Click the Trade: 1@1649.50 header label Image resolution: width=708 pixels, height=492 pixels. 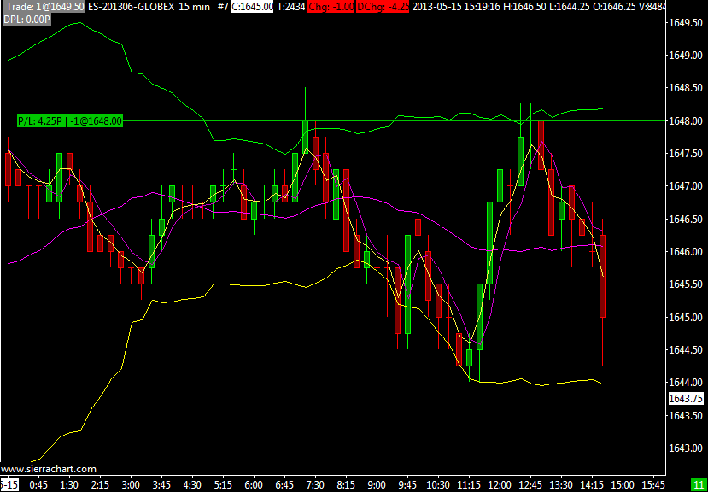click(x=44, y=7)
